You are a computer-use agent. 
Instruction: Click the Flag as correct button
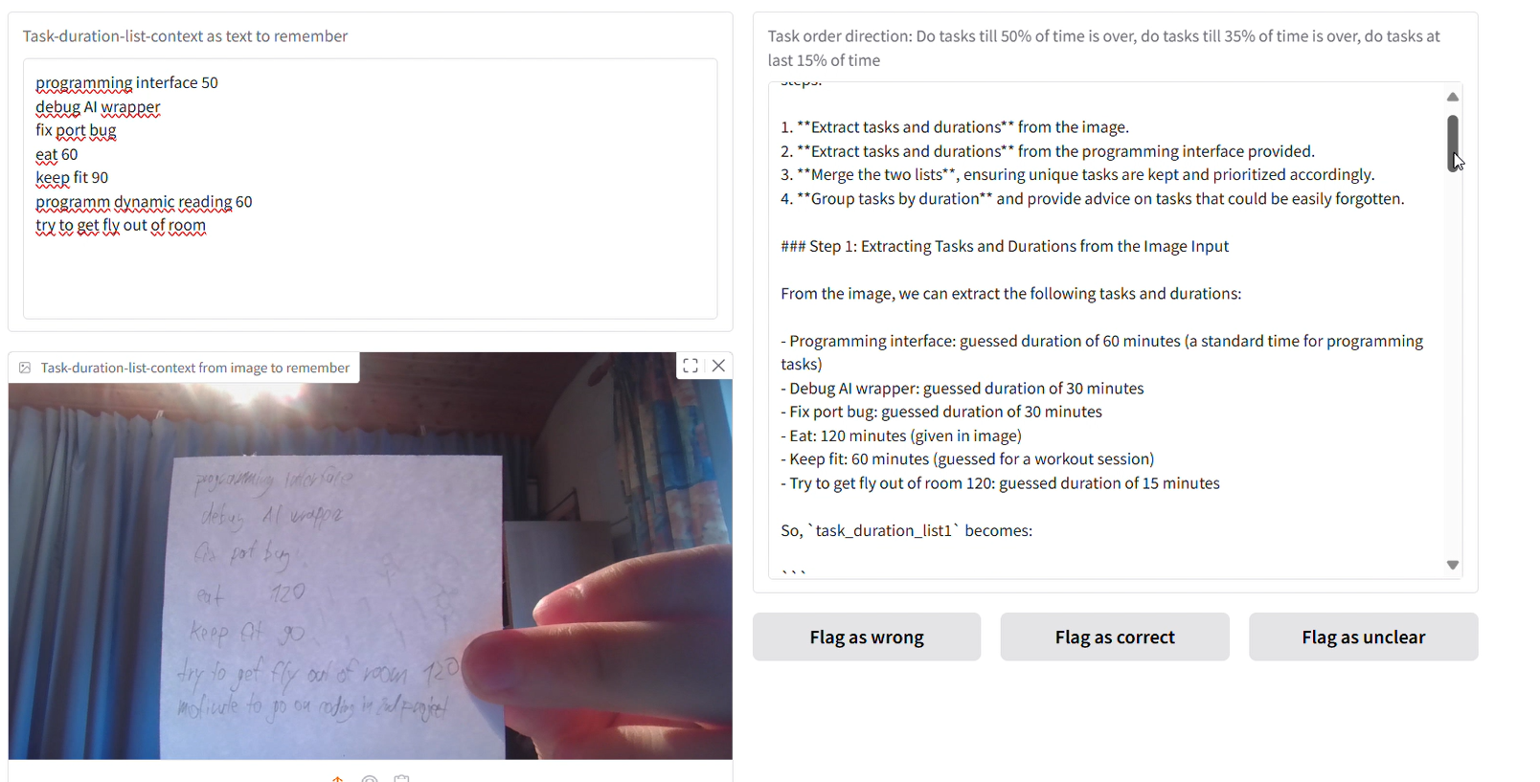pyautogui.click(x=1115, y=637)
